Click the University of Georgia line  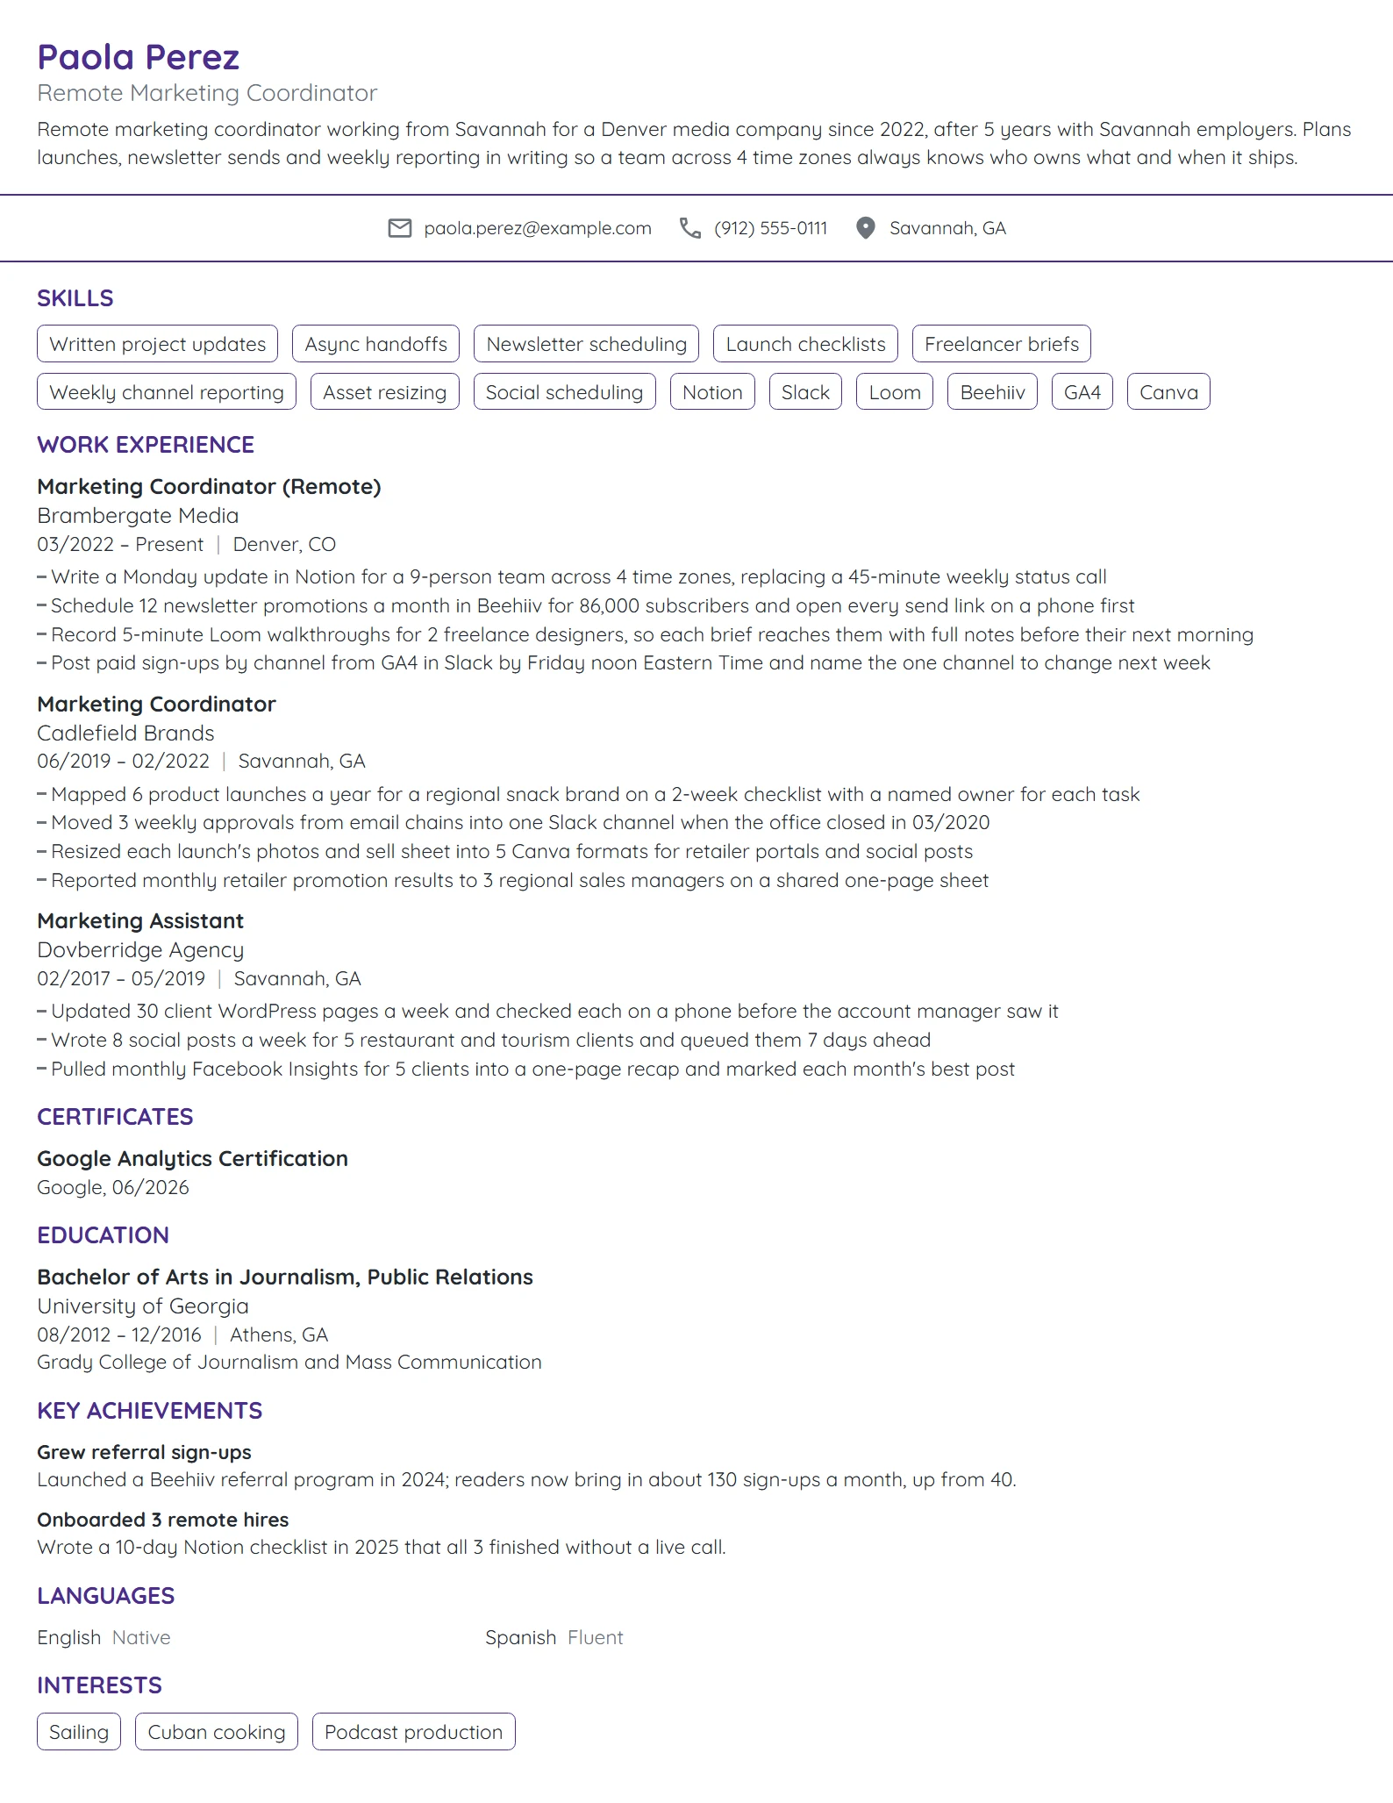[143, 1306]
